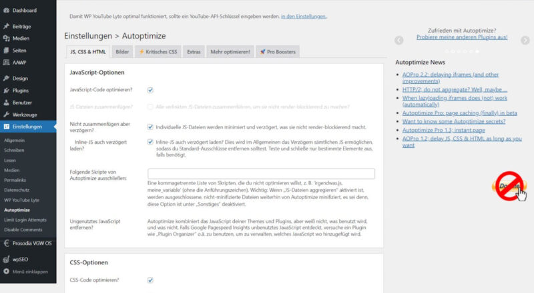The height and width of the screenshot is (293, 534).
Task: Toggle 'JavaScript-Code optimieren?' checkbox
Action: (150, 90)
